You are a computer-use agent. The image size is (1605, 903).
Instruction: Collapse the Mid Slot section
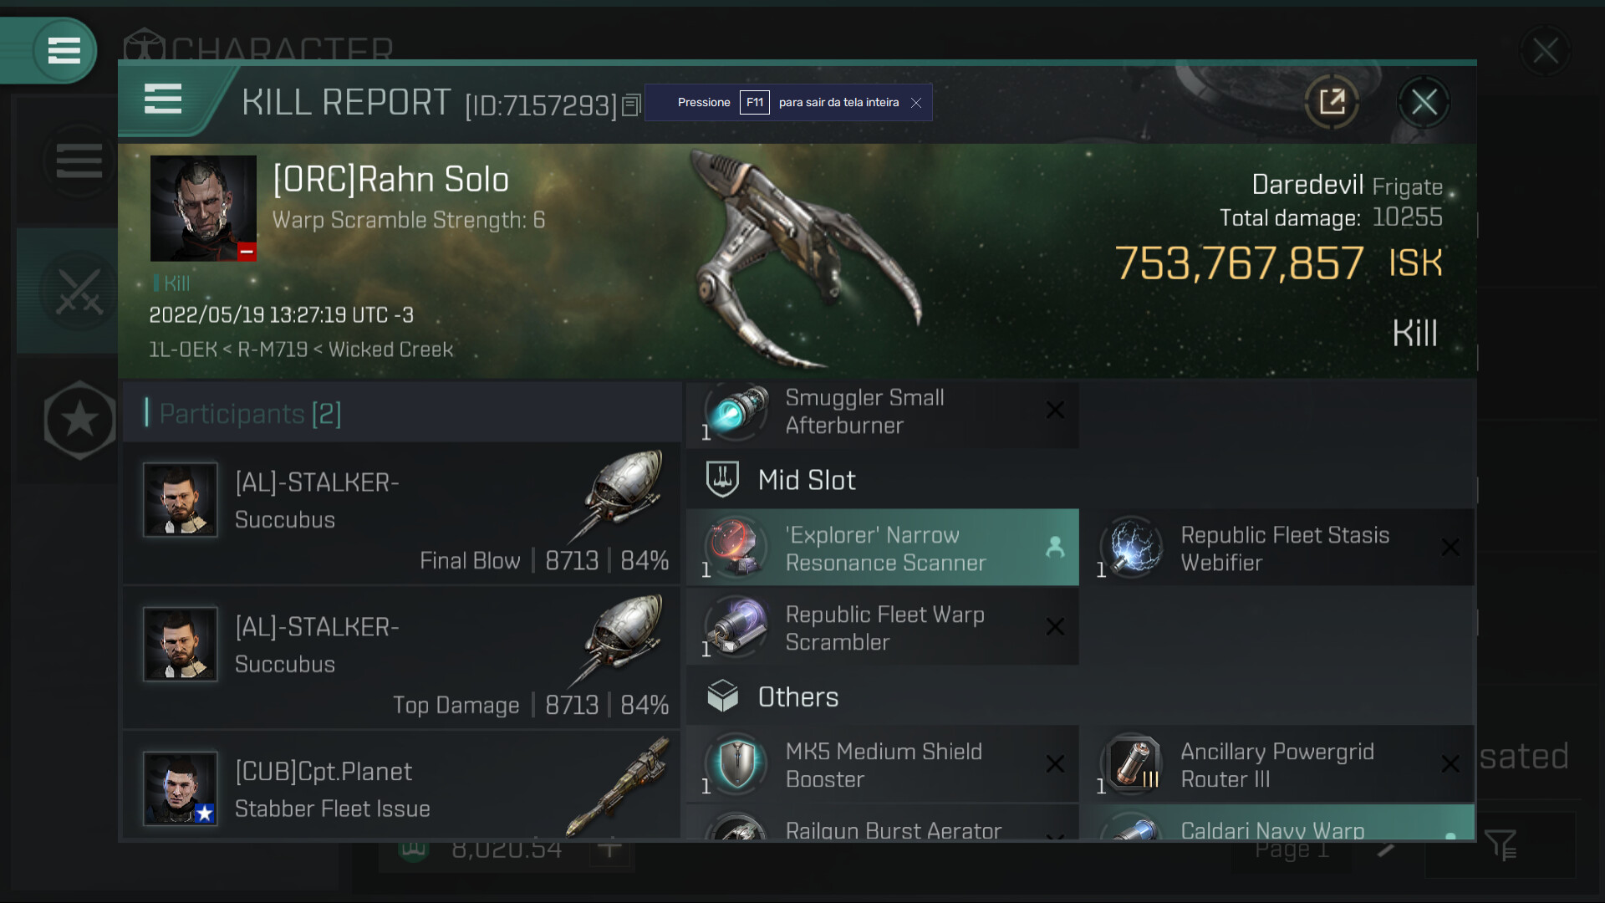coord(806,480)
